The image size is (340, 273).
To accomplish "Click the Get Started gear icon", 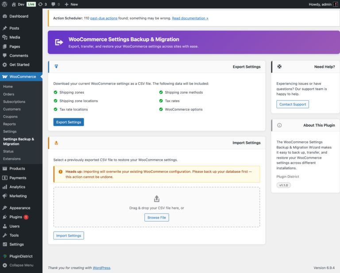I will [5, 65].
